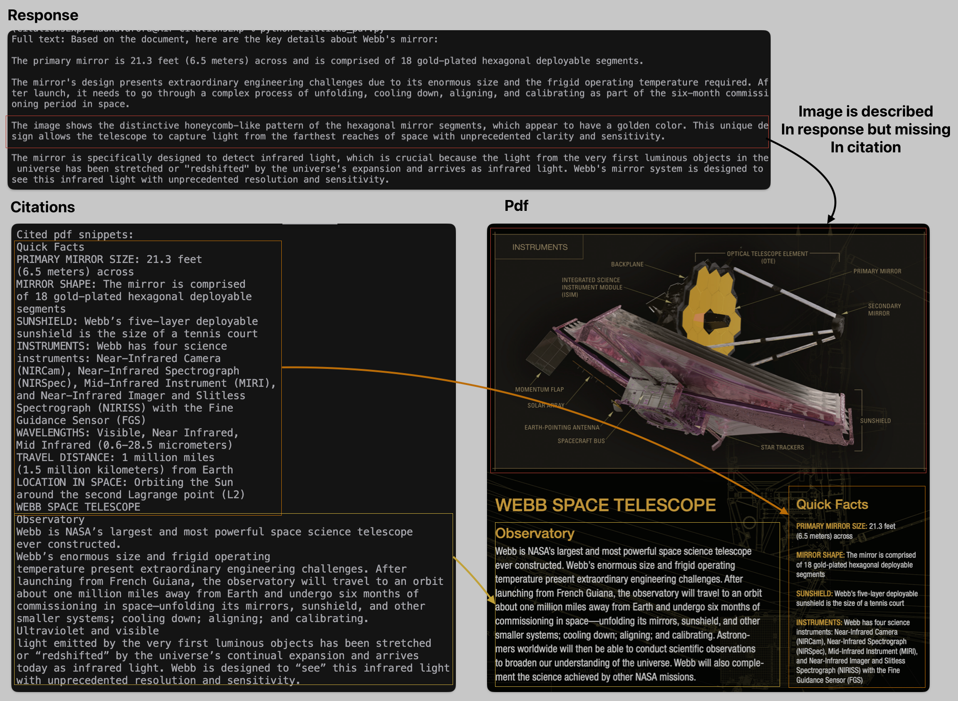Select "Quick Facts" line in the Citations panel
Image resolution: width=958 pixels, height=701 pixels.
coord(50,247)
